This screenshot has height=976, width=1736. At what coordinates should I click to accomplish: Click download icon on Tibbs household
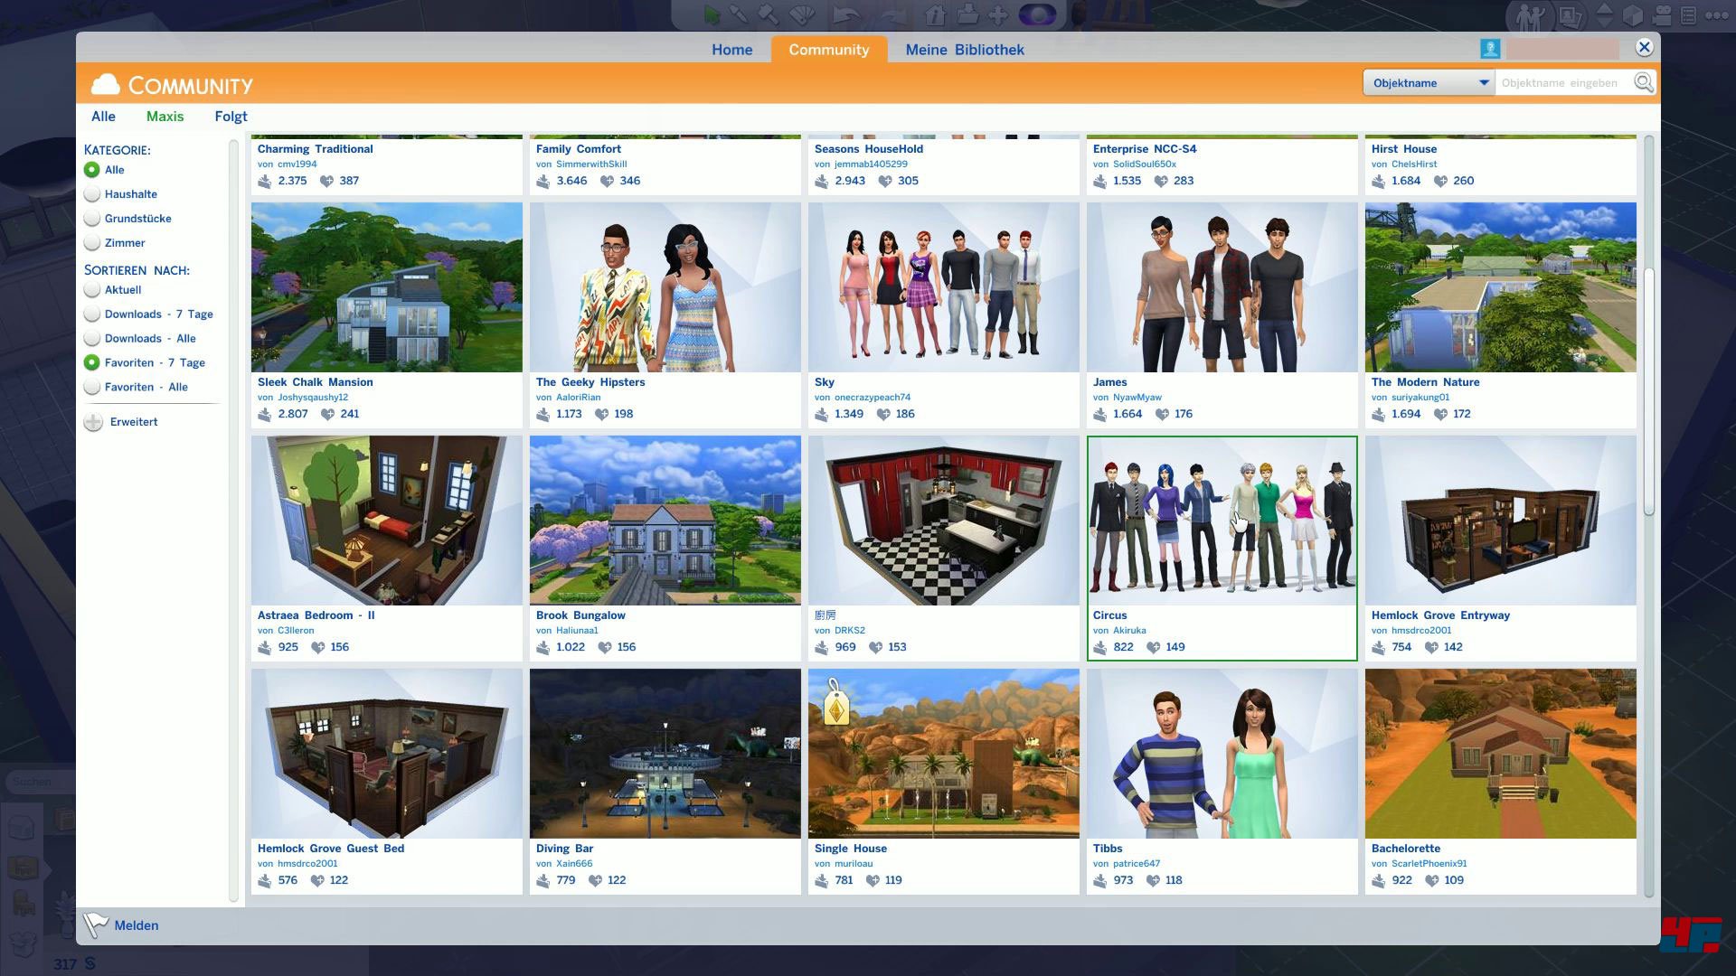(1100, 880)
